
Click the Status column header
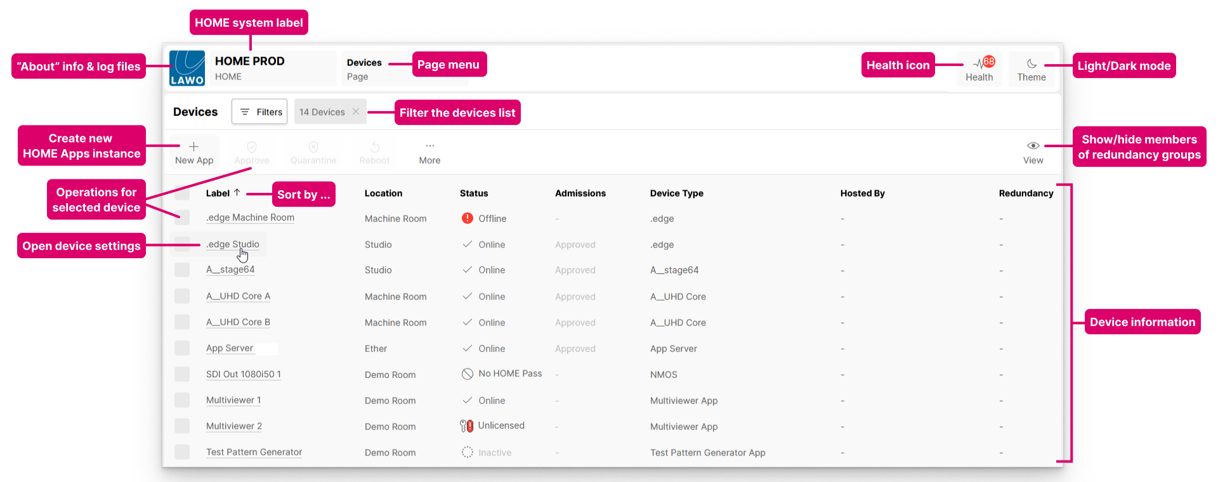pyautogui.click(x=474, y=193)
